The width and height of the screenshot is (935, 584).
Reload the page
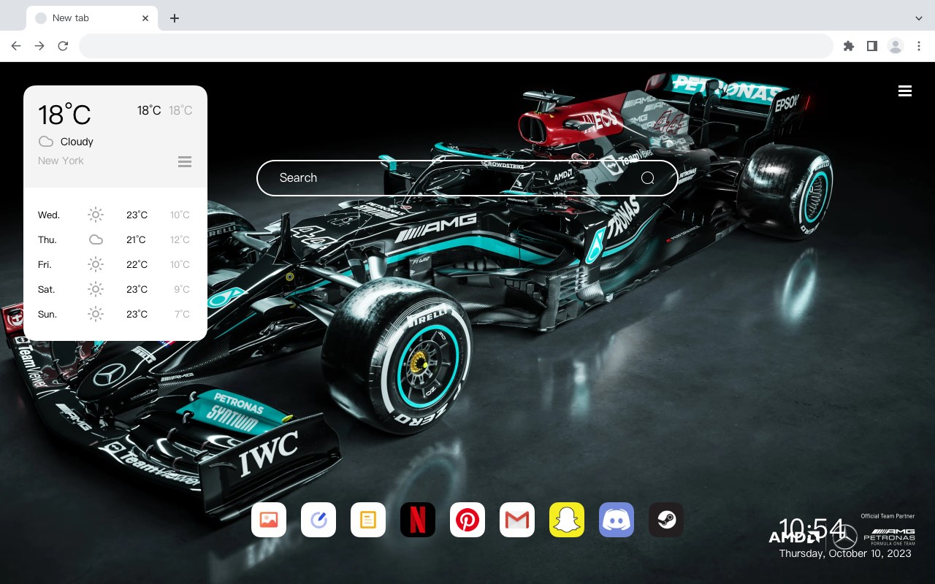pos(63,46)
